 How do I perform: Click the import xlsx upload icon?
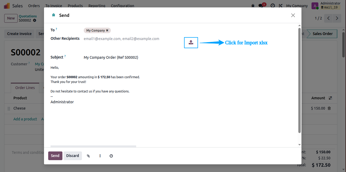pos(191,42)
